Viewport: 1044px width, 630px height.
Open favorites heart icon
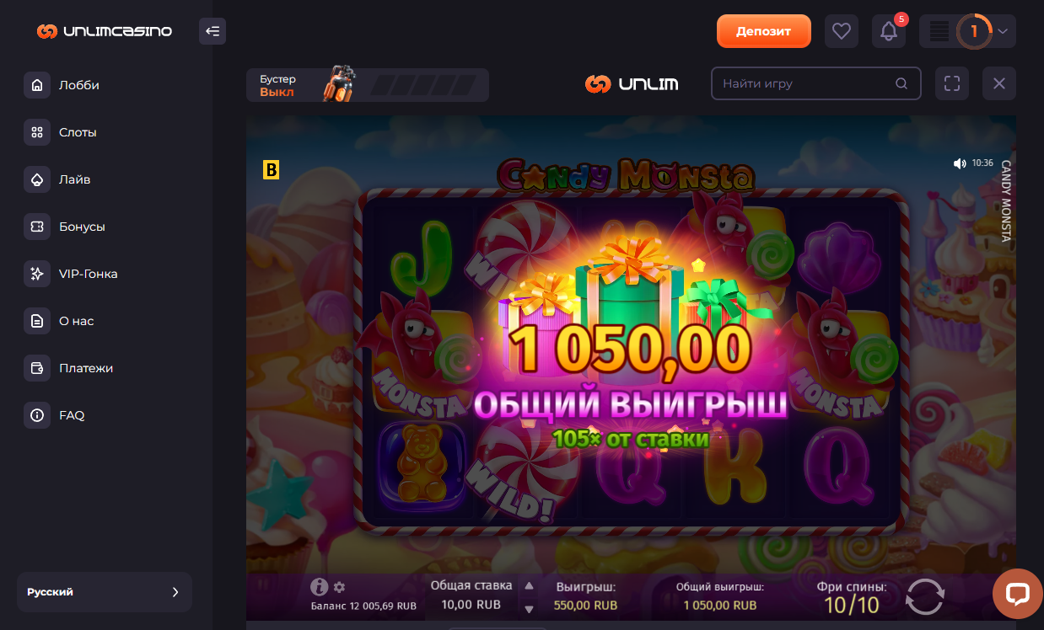point(841,31)
